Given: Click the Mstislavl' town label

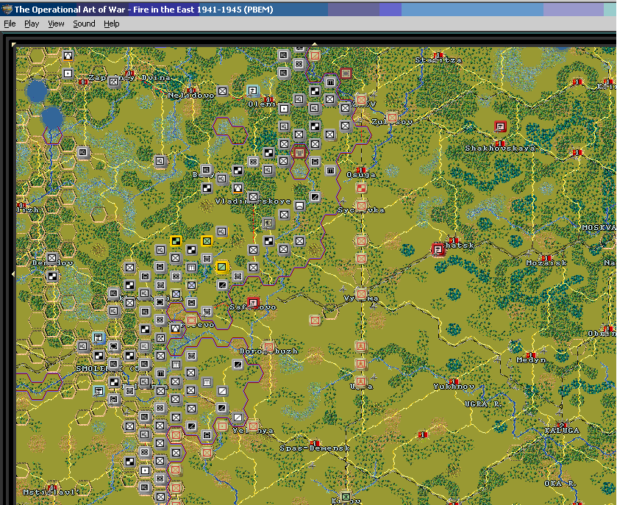Looking at the screenshot, I should [x=51, y=492].
